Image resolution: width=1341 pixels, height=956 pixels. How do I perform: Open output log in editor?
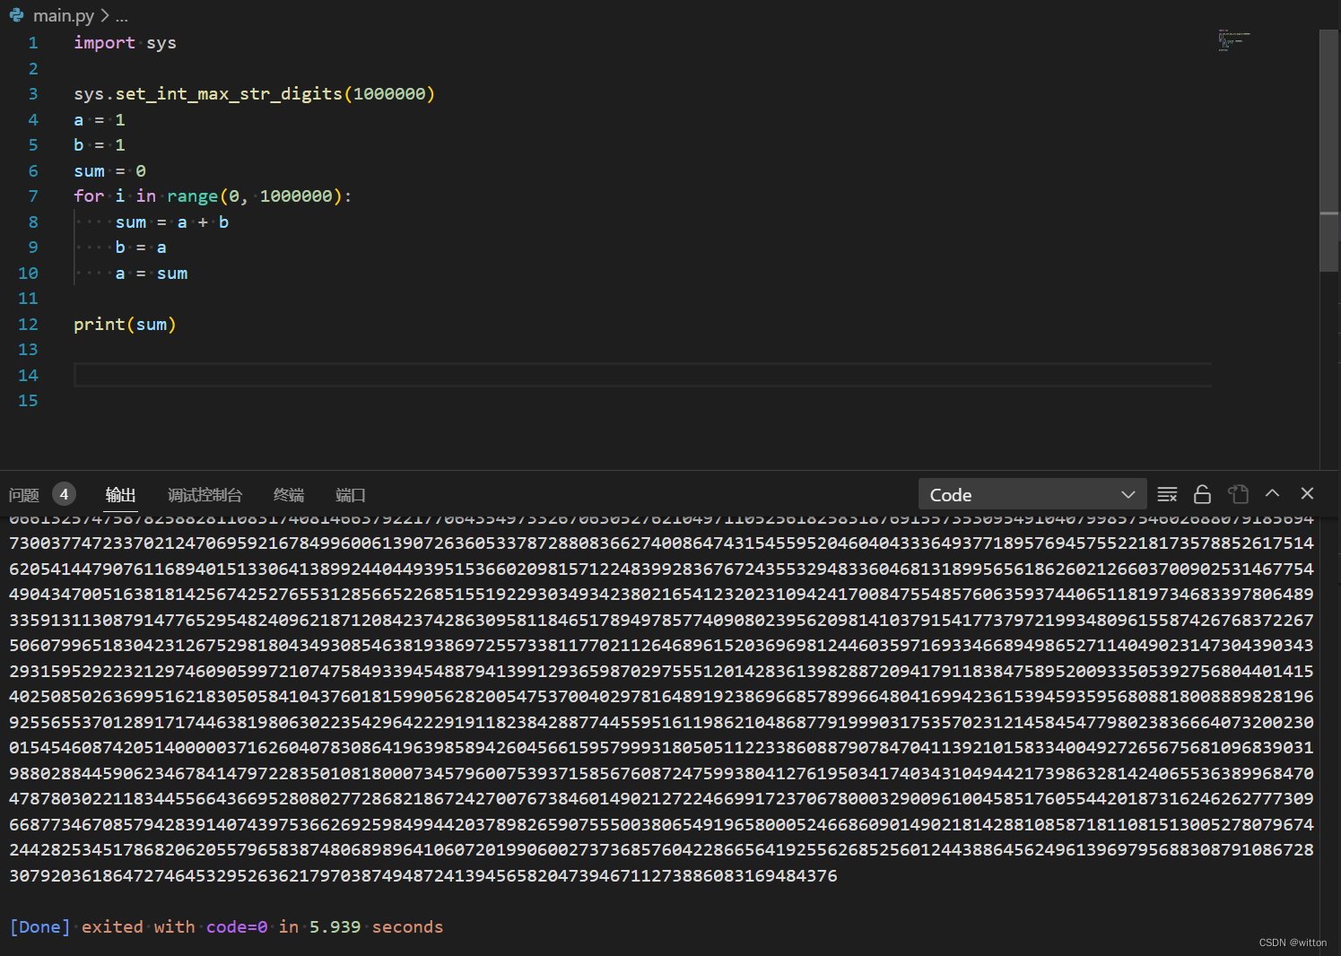point(1238,494)
